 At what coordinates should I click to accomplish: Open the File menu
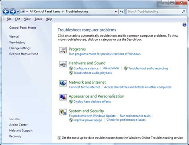[9, 19]
